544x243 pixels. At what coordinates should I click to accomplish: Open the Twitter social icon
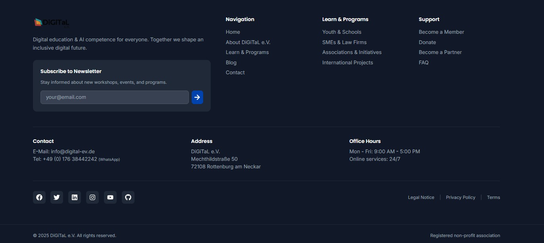click(x=57, y=197)
